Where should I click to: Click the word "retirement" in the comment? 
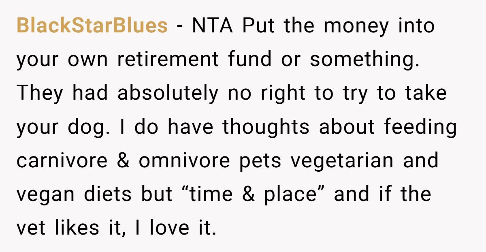tap(168, 60)
